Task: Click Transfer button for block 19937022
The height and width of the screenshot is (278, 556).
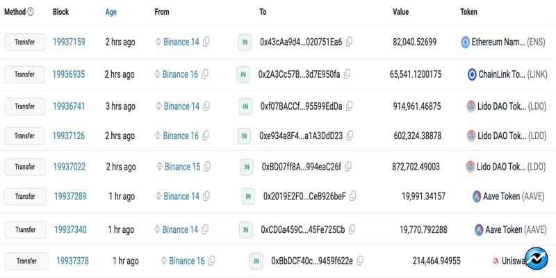Action: coord(24,167)
